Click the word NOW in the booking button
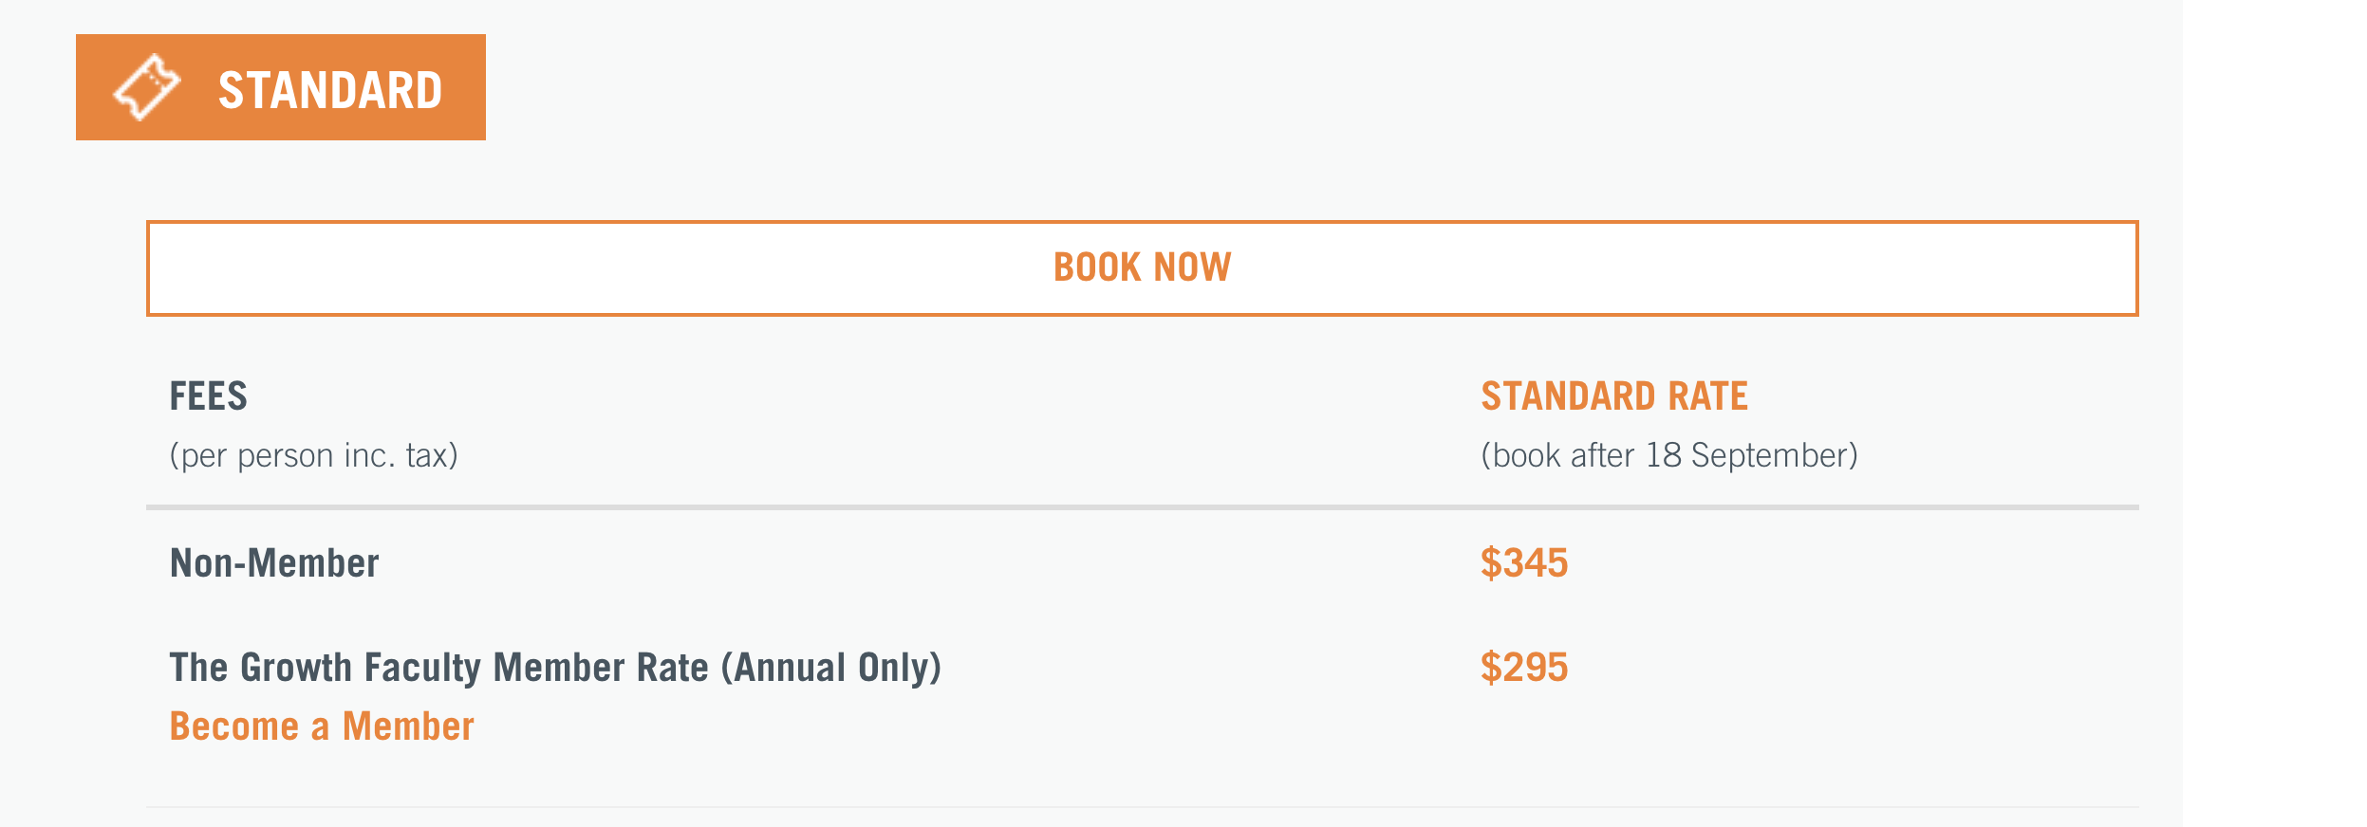This screenshot has width=2367, height=827. tap(1192, 267)
